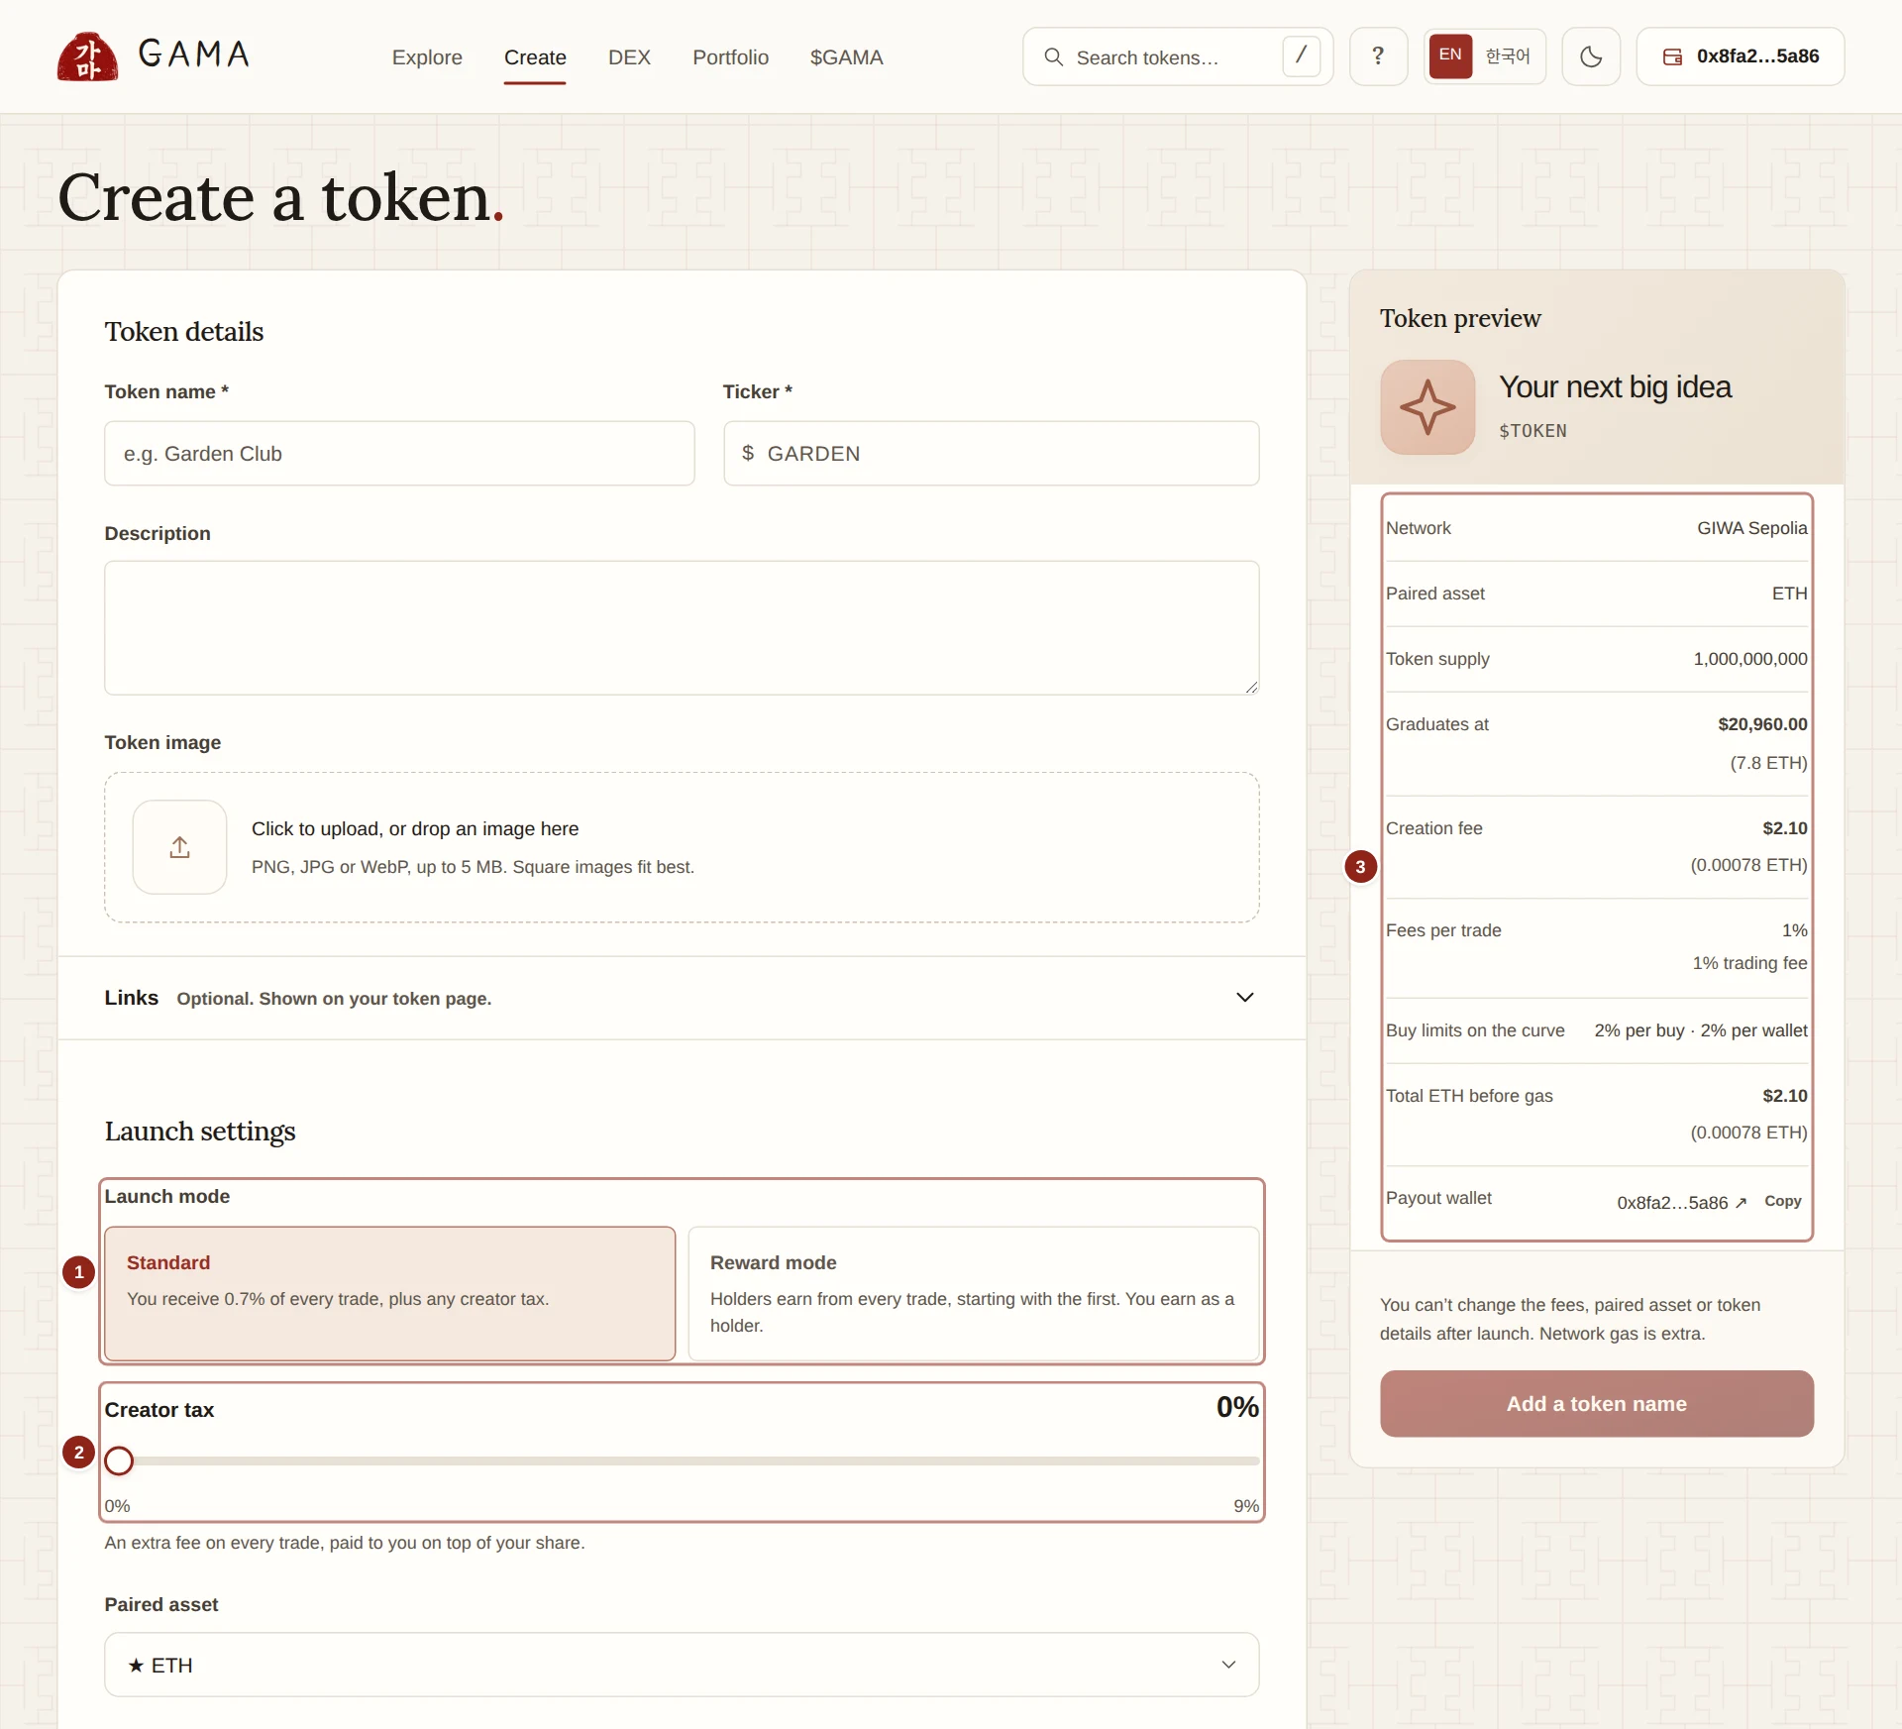Open the Explore tab
The width and height of the screenshot is (1902, 1729).
427,57
